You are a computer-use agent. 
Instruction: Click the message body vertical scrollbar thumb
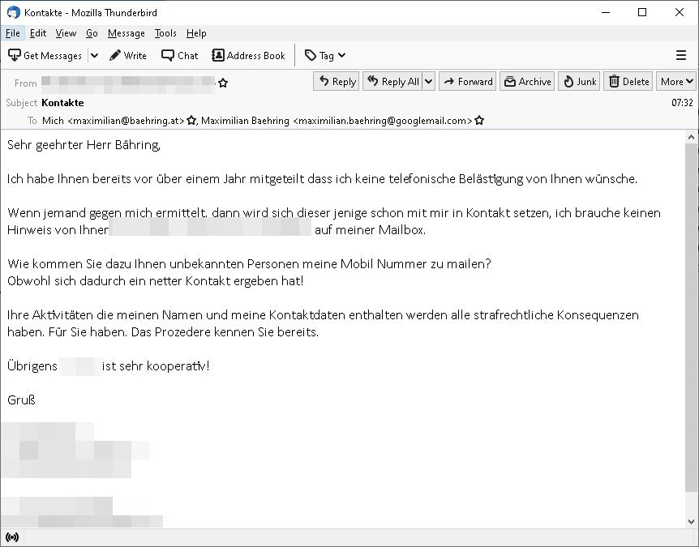pyautogui.click(x=691, y=317)
